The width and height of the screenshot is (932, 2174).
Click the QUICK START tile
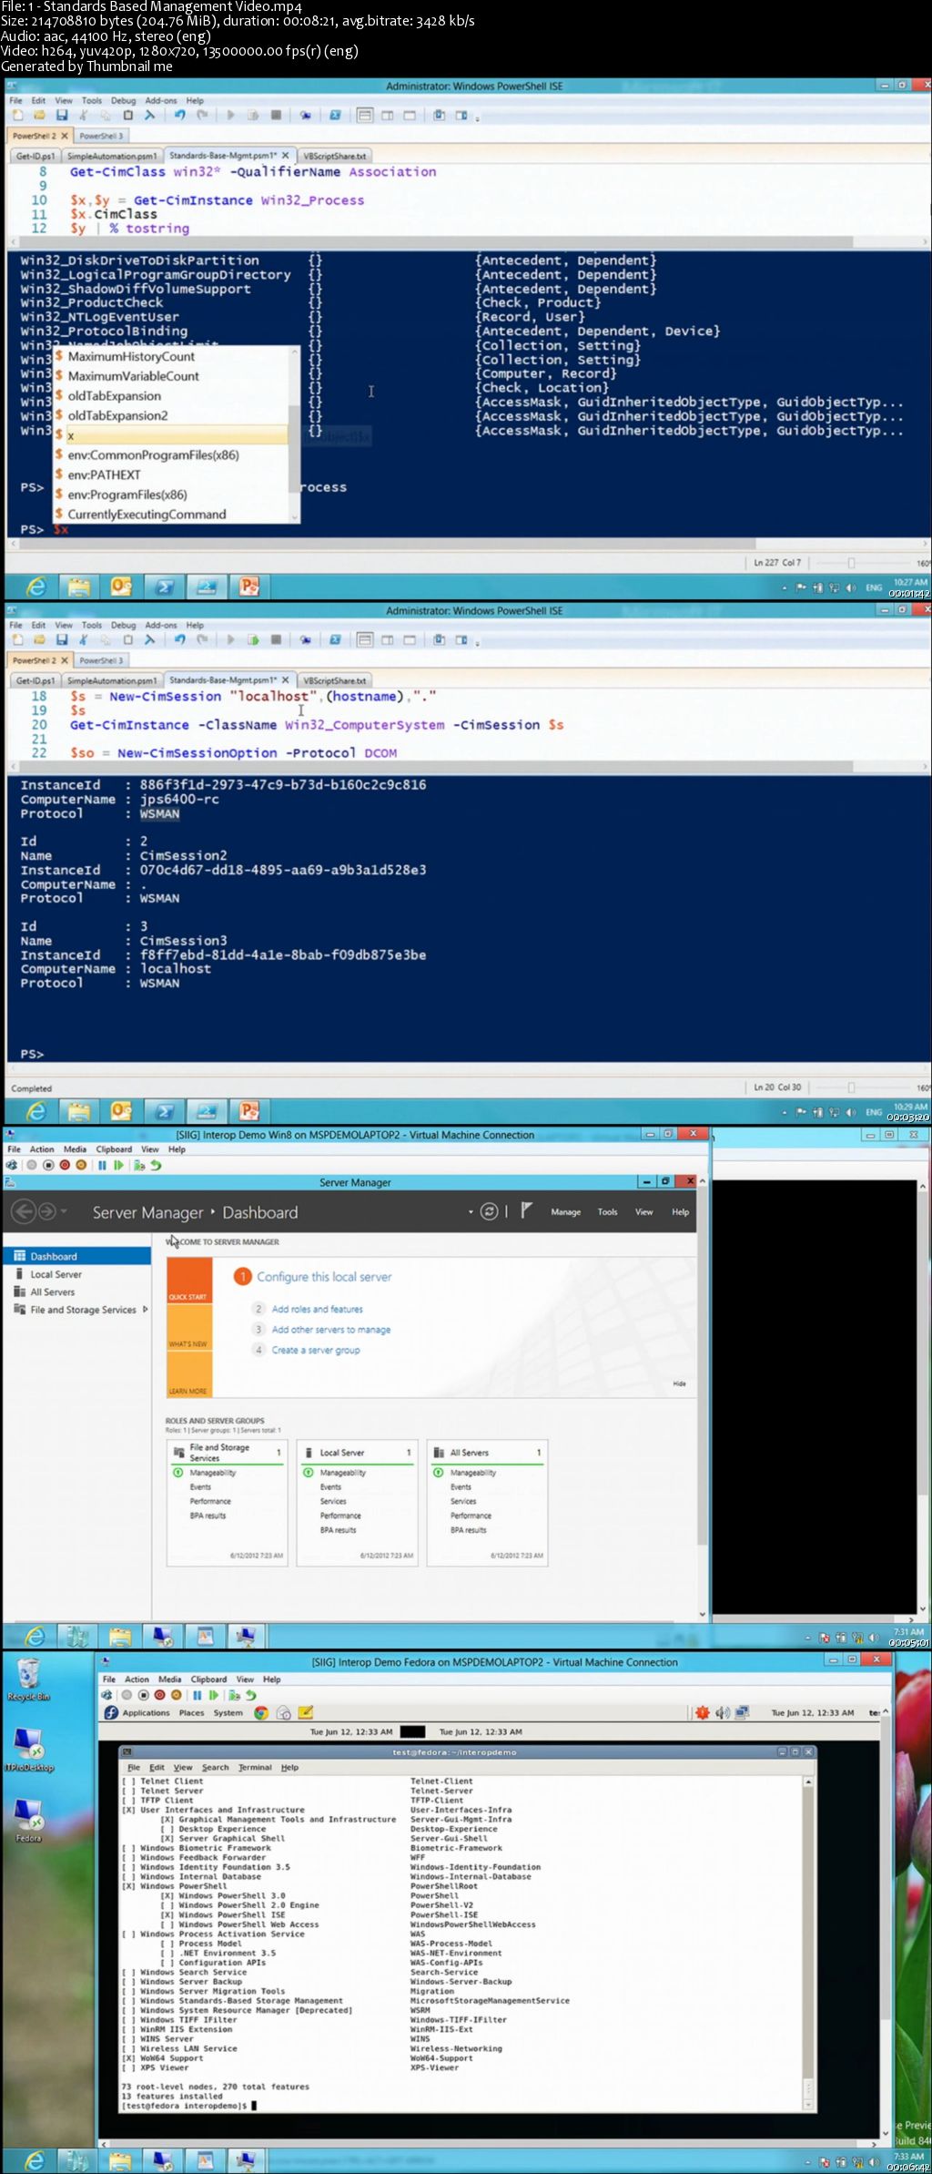click(189, 1281)
